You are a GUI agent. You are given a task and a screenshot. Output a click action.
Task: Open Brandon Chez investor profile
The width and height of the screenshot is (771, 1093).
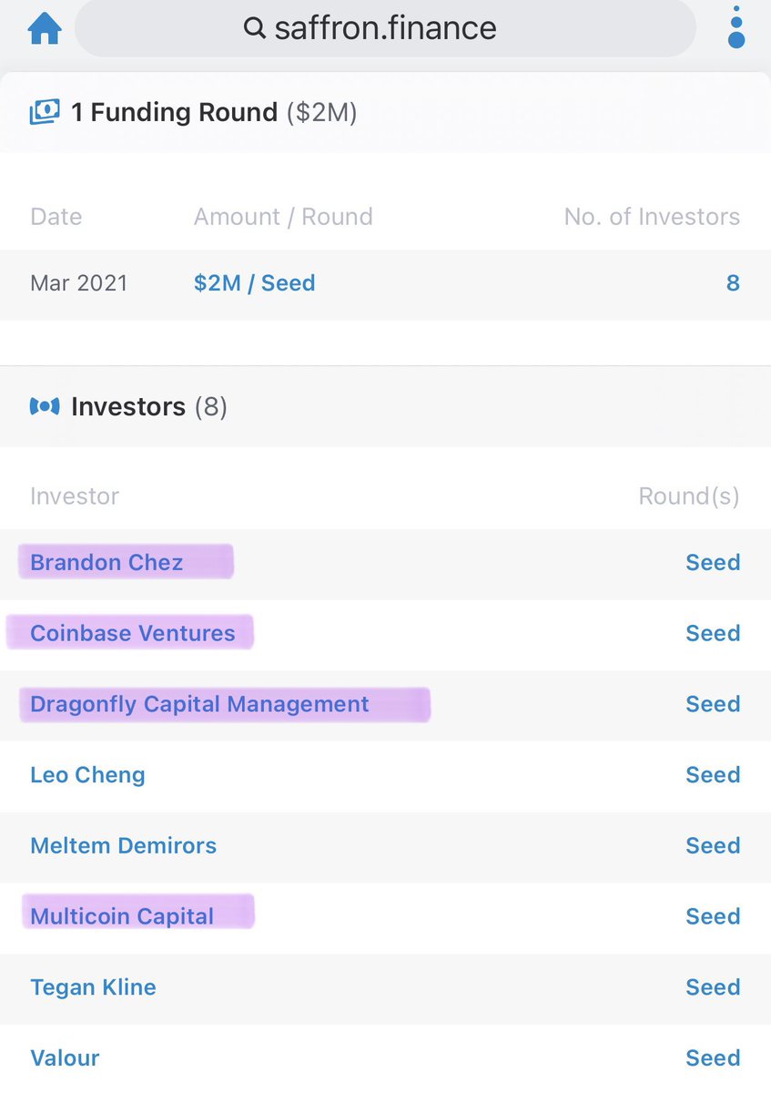[x=107, y=563]
